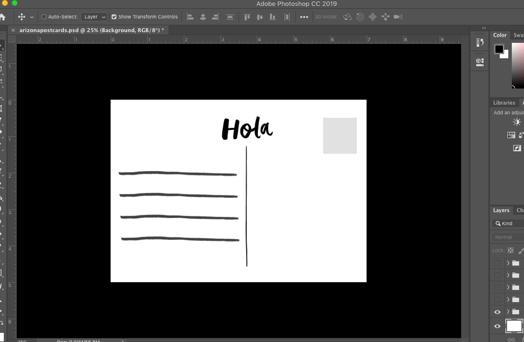The width and height of the screenshot is (524, 342).
Task: Hide the visible layer group eye
Action: pyautogui.click(x=497, y=312)
